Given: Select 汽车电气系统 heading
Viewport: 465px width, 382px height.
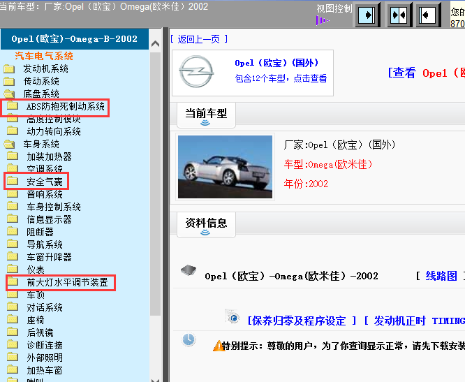Looking at the screenshot, I should (44, 56).
